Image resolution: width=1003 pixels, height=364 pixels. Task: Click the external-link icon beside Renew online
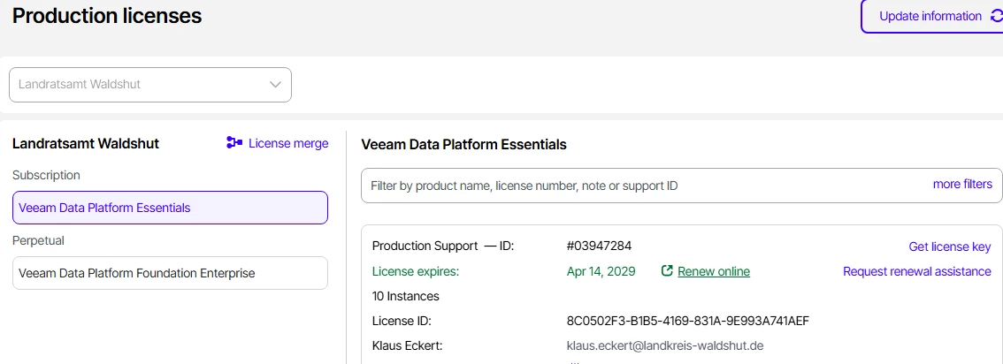pyautogui.click(x=667, y=271)
